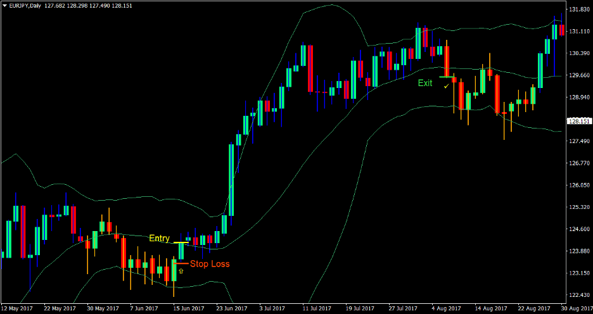Click the 23 Jun 2017 date label
This screenshot has width=593, height=314.
pyautogui.click(x=233, y=308)
